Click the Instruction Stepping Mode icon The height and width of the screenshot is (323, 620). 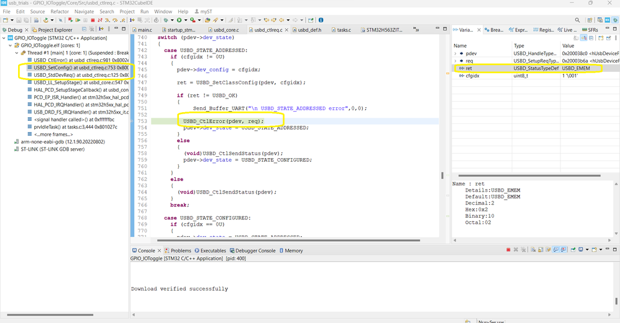coord(132,20)
